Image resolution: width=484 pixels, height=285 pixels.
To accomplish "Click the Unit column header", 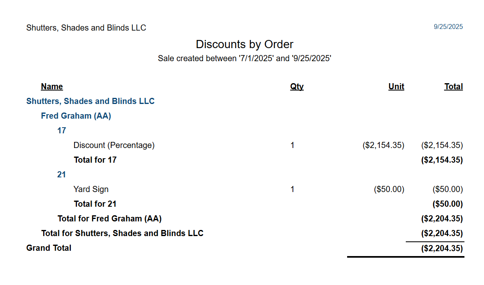I will tap(396, 86).
